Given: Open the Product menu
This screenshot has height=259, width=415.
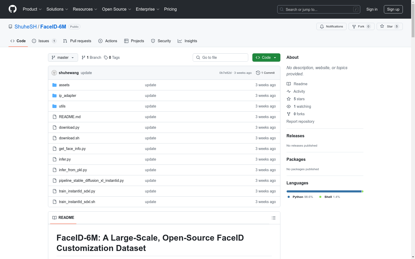Looking at the screenshot, I should coord(32,9).
